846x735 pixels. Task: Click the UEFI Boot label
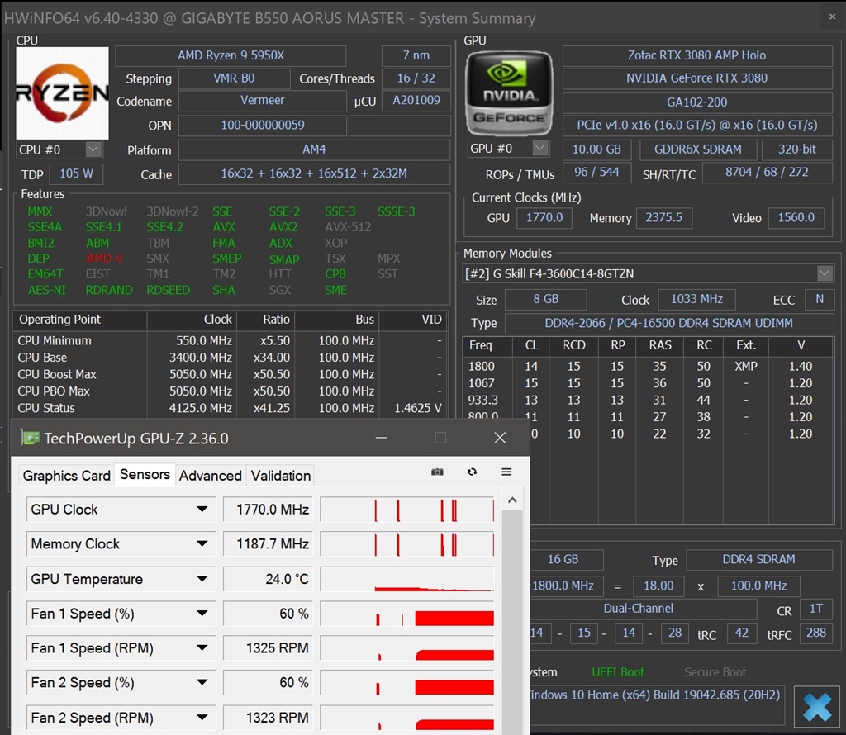click(x=618, y=672)
